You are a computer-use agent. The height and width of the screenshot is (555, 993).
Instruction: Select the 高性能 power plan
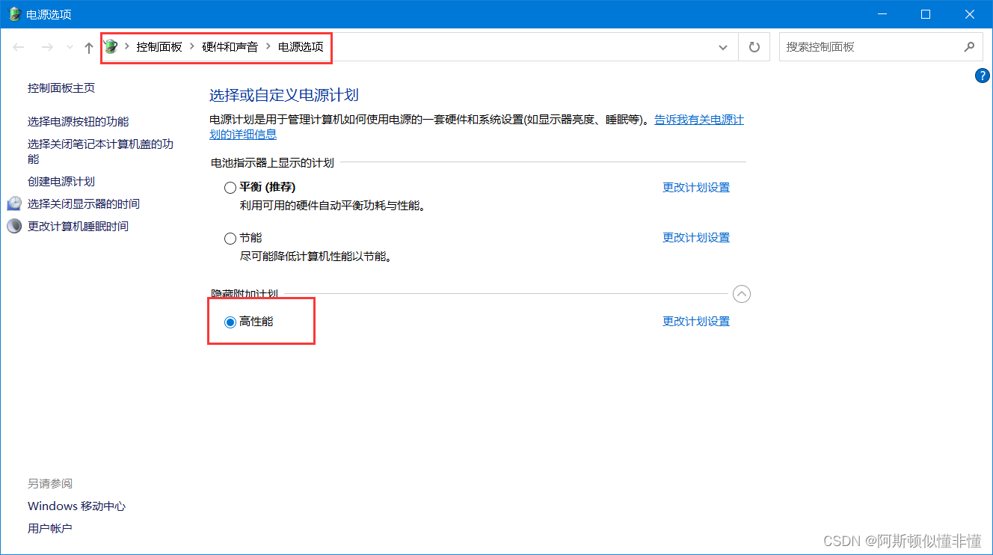coord(230,322)
